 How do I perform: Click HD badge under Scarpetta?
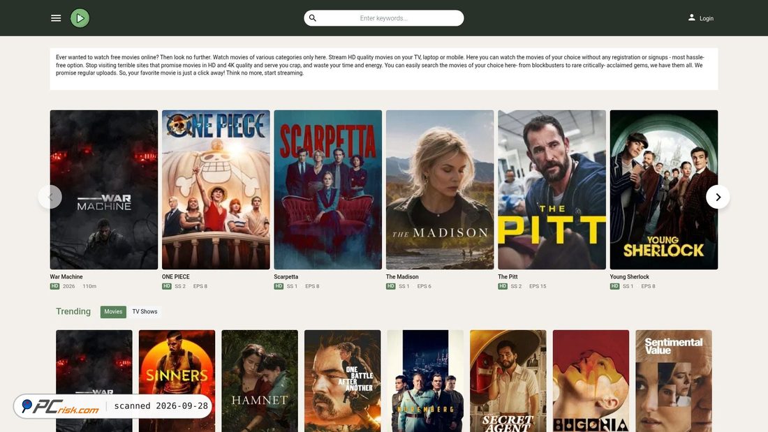click(x=279, y=286)
